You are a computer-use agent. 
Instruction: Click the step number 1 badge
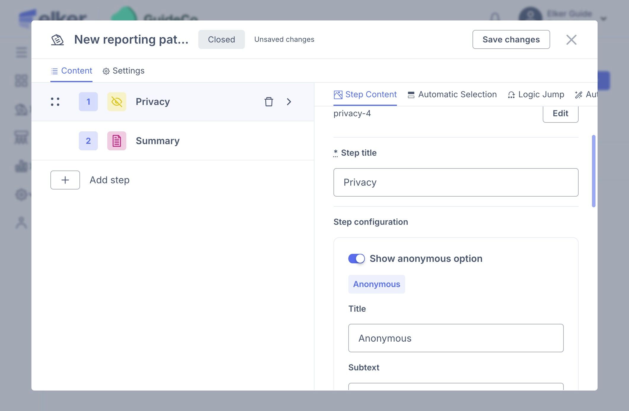(x=88, y=102)
